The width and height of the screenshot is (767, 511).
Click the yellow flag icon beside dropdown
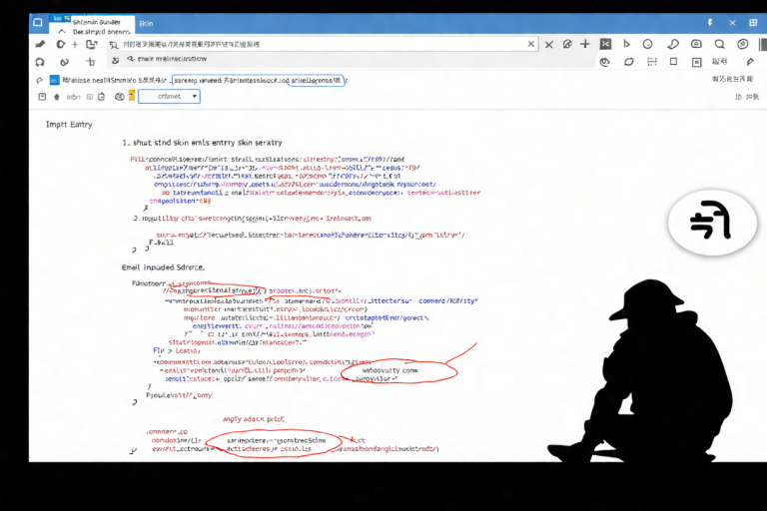pyautogui.click(x=132, y=96)
